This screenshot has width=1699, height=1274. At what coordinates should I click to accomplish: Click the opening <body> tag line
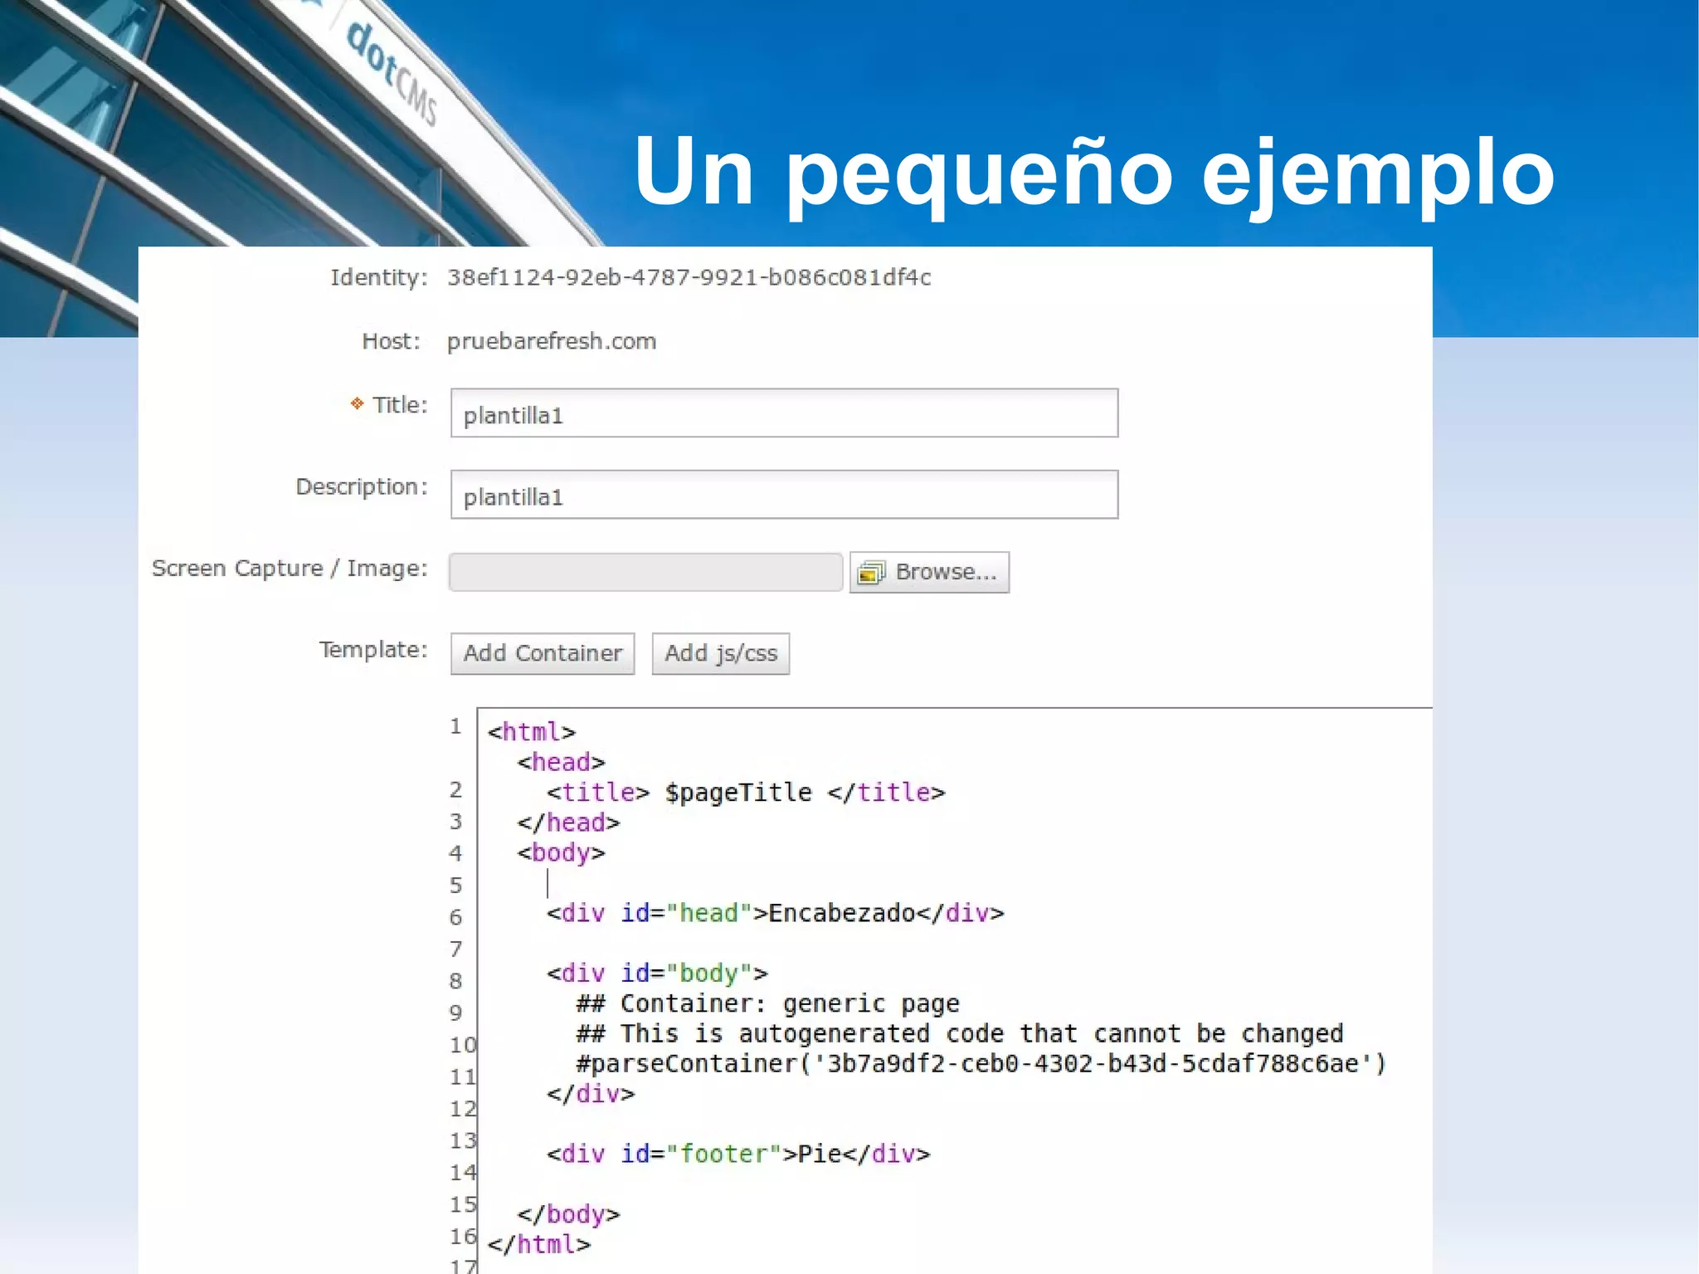(x=561, y=852)
